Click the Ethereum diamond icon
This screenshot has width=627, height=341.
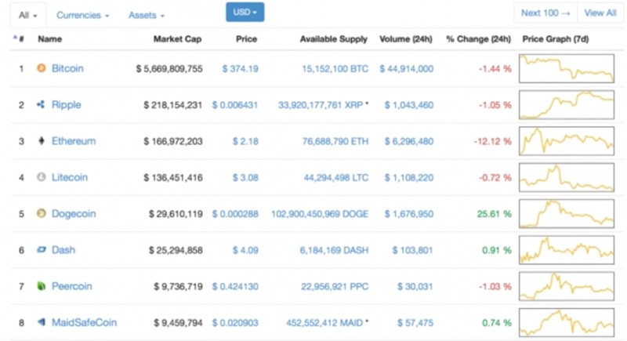click(42, 141)
